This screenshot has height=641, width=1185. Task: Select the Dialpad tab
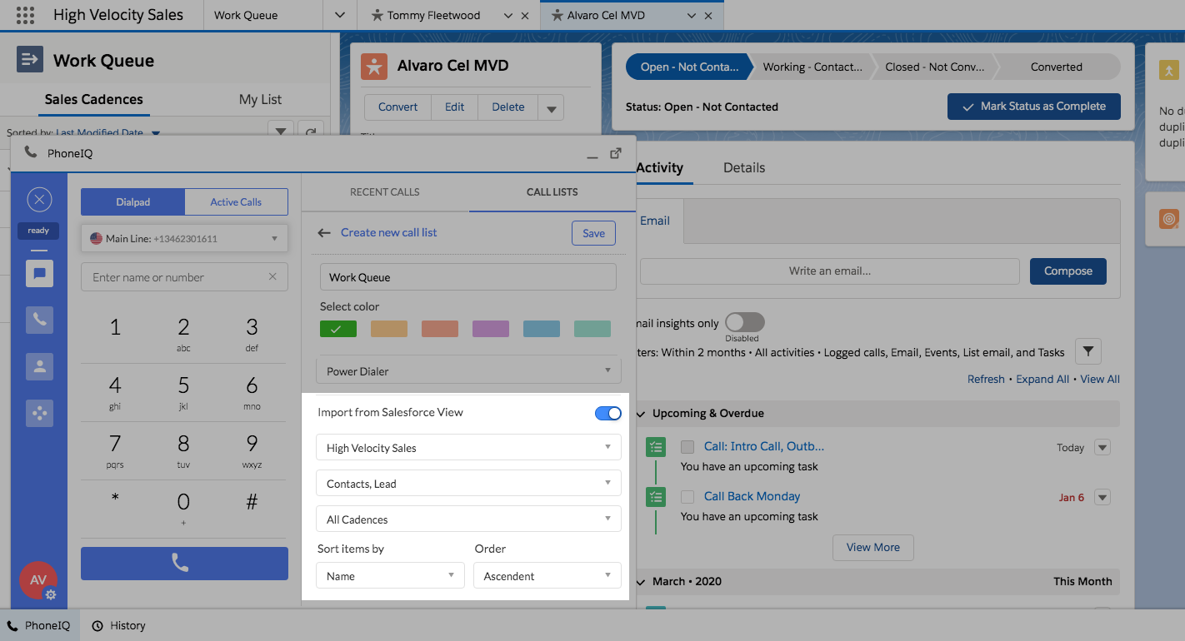(133, 201)
